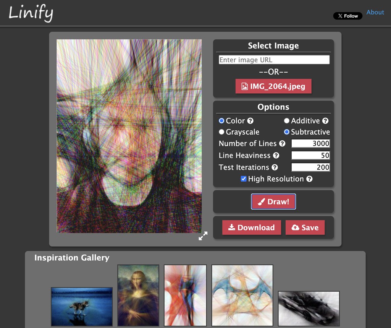Open the About page link
Viewport: 391px width, 328px height.
point(375,12)
